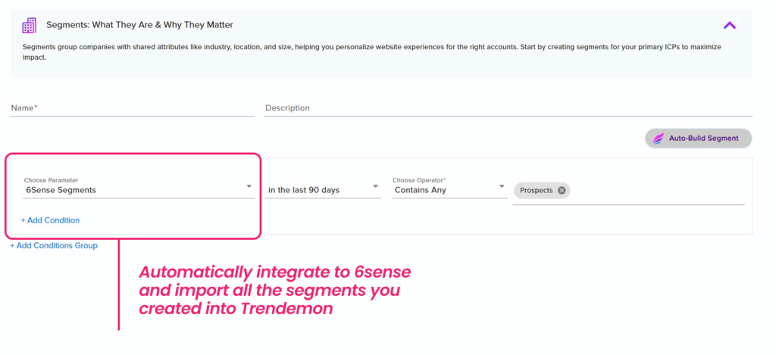776x355 pixels.
Task: Click the purple building Segments icon
Action: point(30,25)
